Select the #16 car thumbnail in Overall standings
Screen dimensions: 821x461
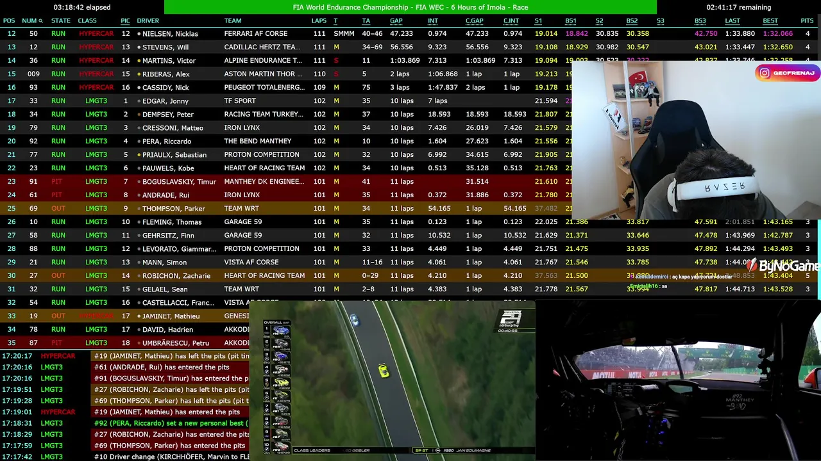pyautogui.click(x=282, y=331)
